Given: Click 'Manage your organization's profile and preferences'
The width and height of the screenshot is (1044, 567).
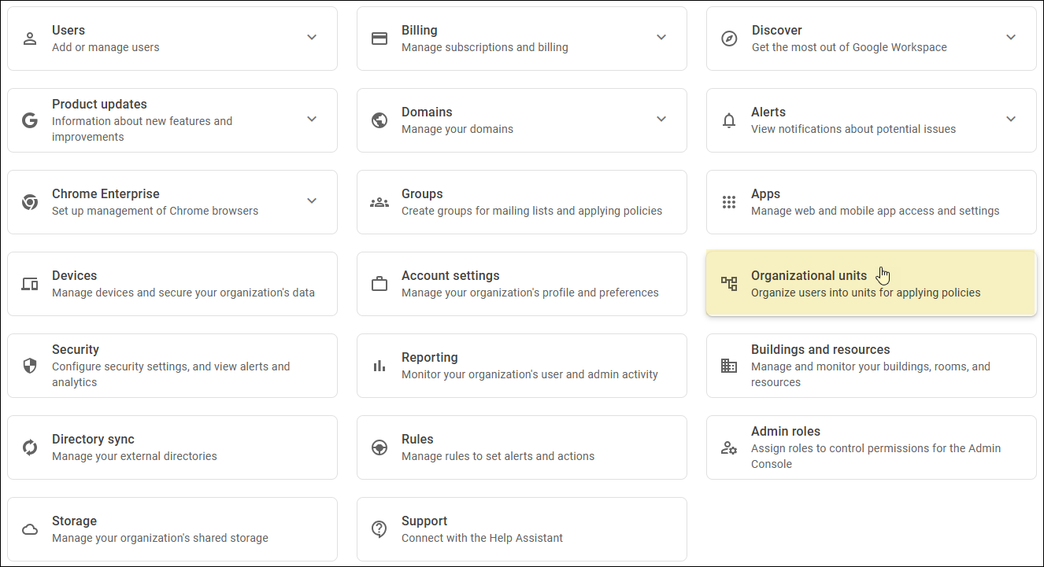Looking at the screenshot, I should click(530, 293).
